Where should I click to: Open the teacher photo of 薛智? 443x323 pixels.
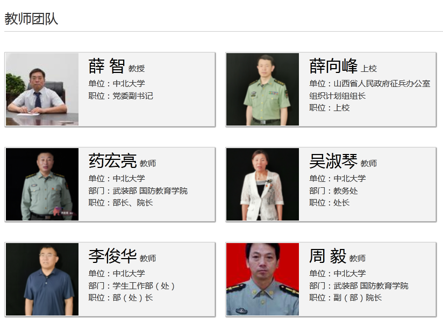(42, 90)
